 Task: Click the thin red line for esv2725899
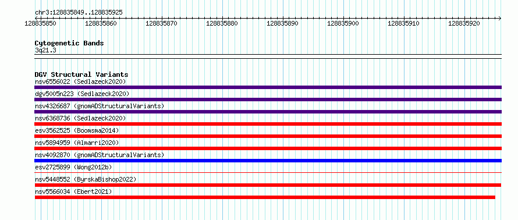[x=268, y=172]
